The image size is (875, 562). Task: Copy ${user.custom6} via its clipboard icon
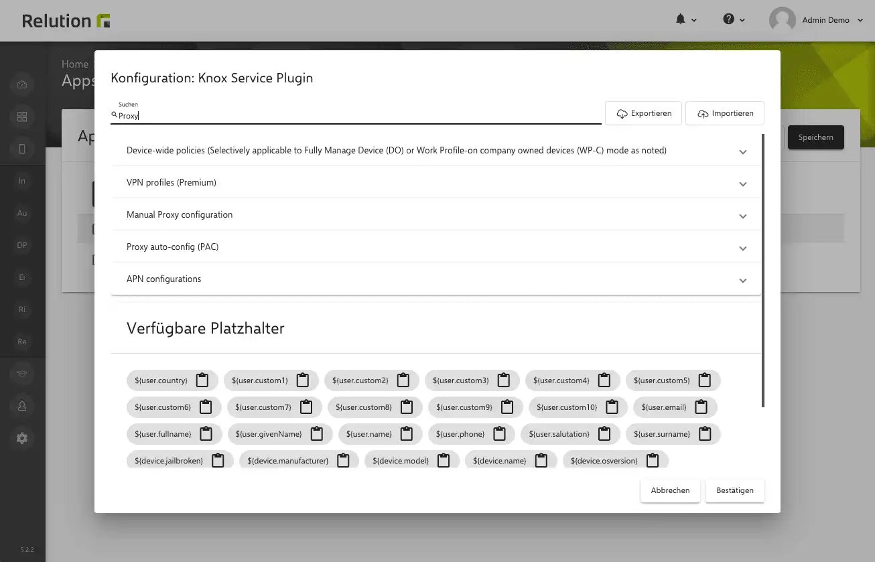[206, 407]
